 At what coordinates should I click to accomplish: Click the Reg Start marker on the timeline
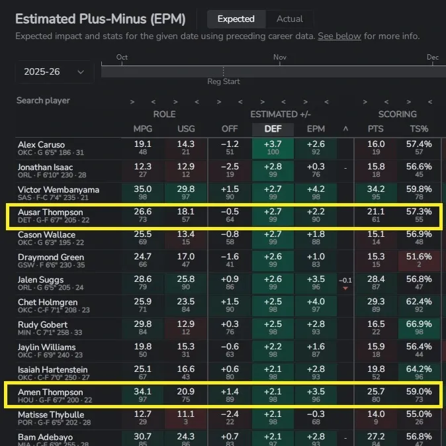pyautogui.click(x=222, y=81)
